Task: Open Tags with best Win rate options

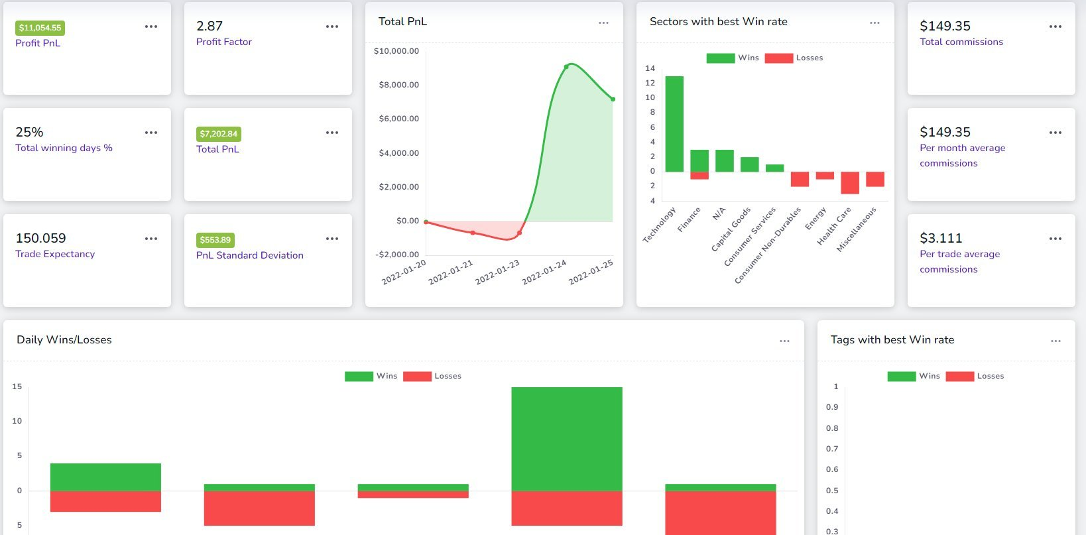Action: tap(1056, 341)
